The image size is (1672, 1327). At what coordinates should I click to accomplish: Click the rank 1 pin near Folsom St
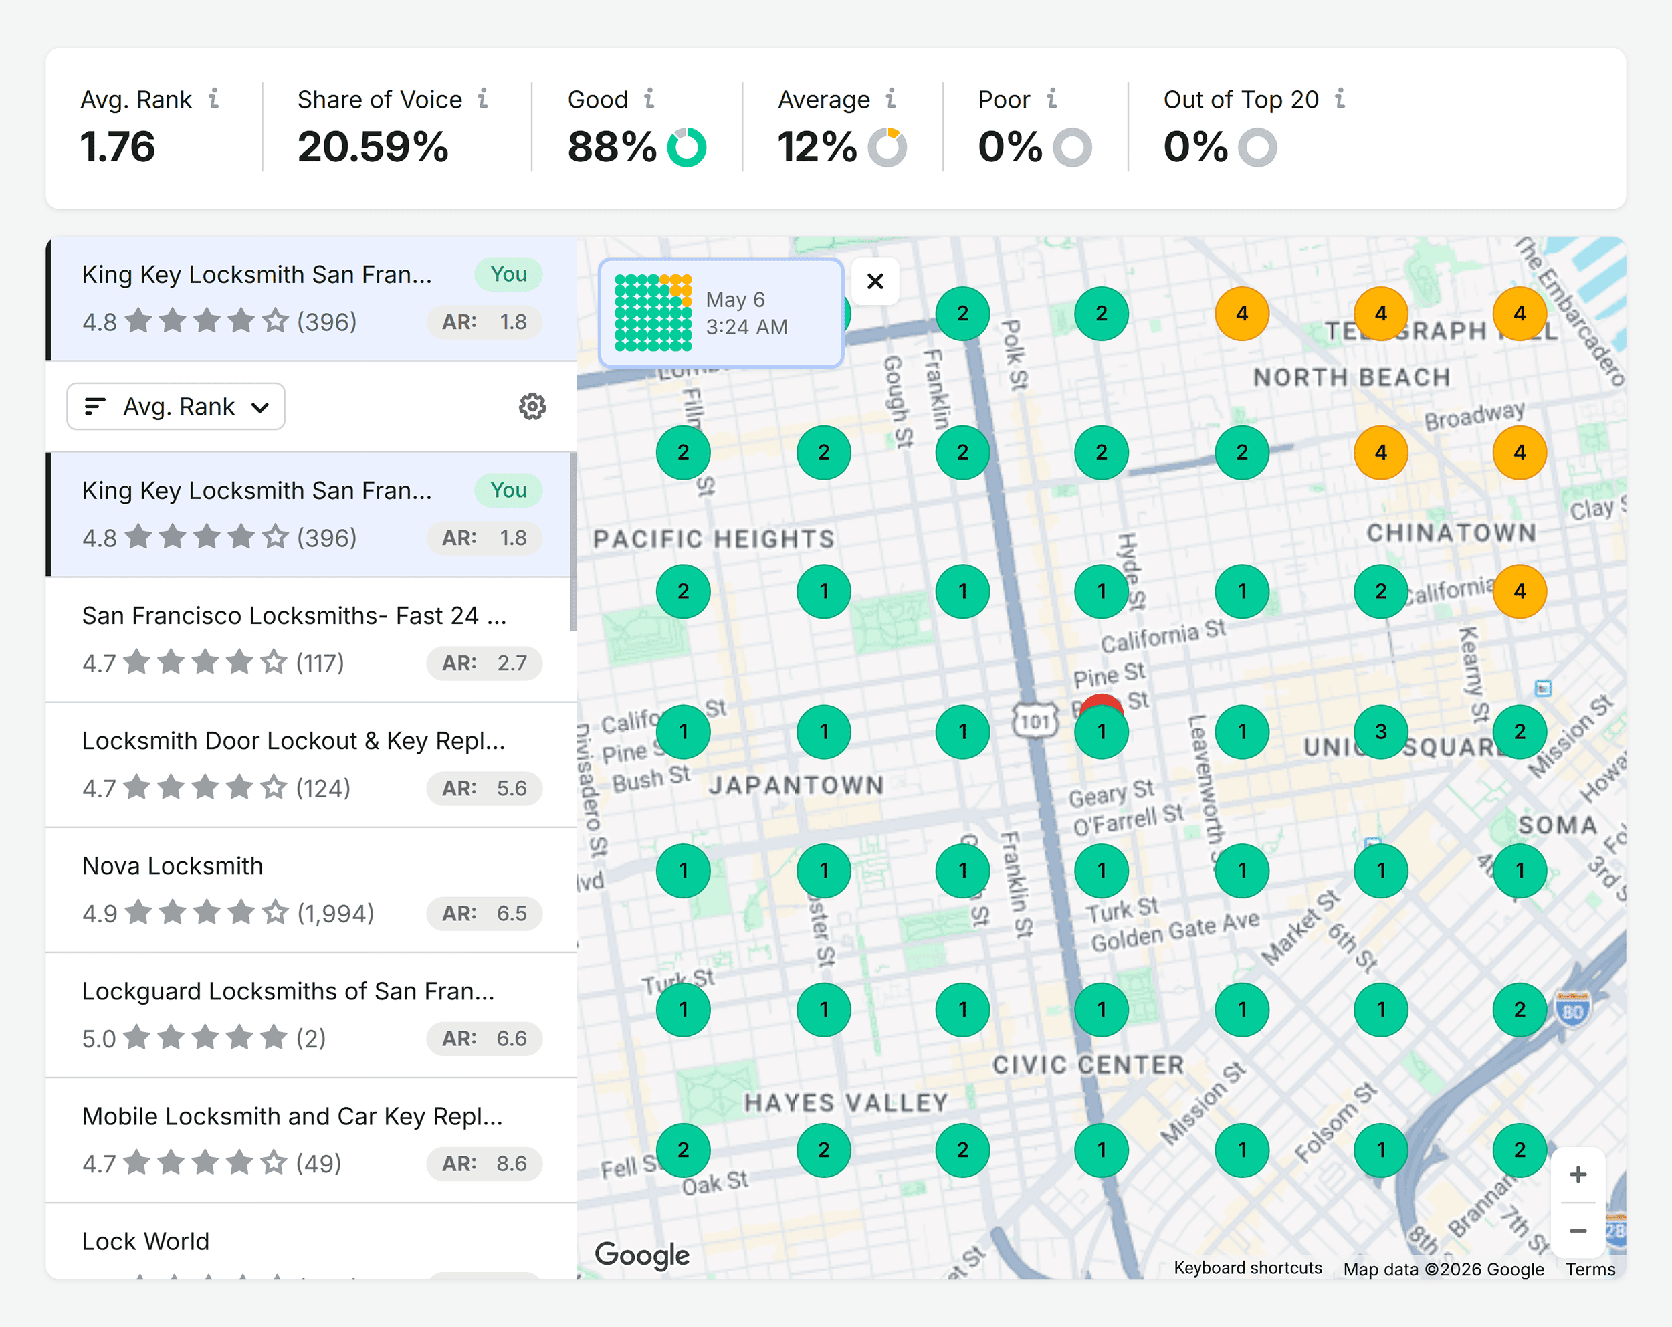1380,1149
